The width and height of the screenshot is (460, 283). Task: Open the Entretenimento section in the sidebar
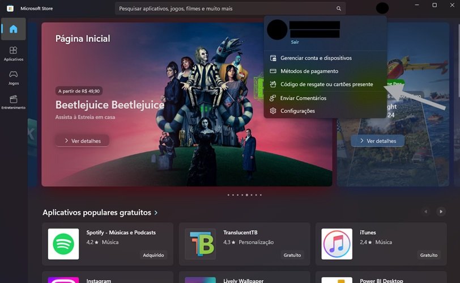(13, 102)
